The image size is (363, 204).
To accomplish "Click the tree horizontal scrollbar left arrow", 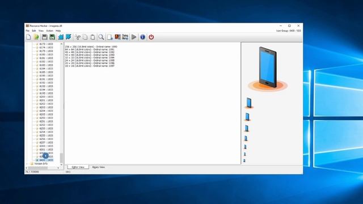I will 27,168.
